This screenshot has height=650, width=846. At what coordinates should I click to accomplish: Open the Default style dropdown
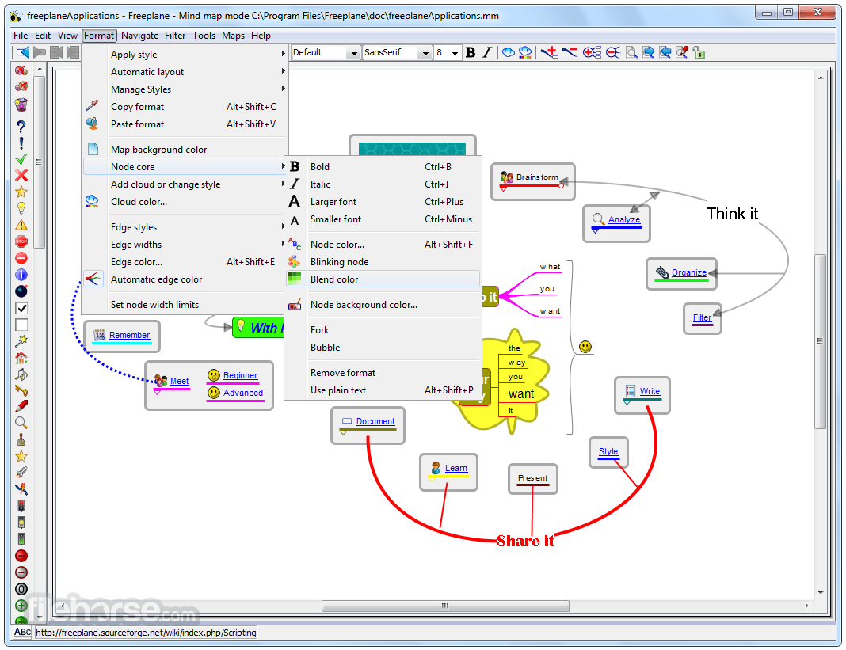354,53
